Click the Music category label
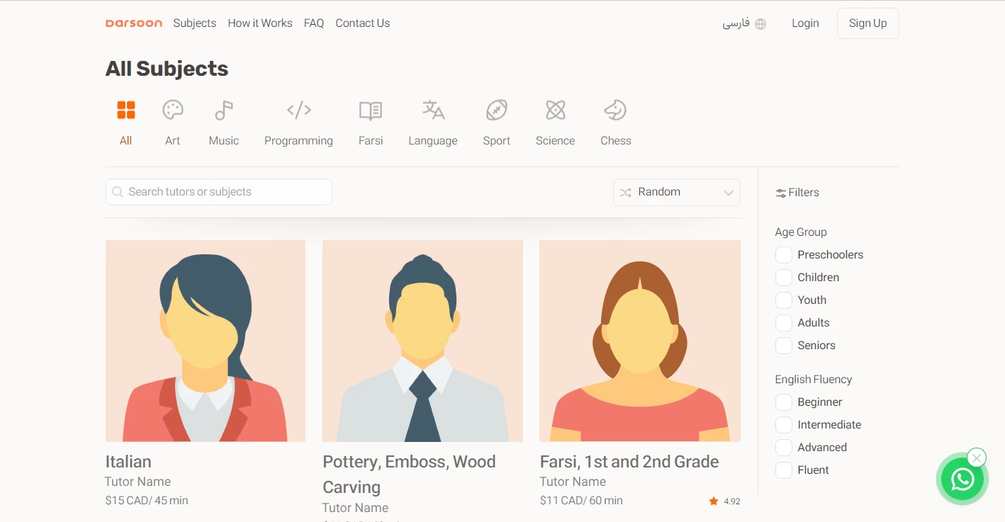1005x522 pixels. [224, 141]
